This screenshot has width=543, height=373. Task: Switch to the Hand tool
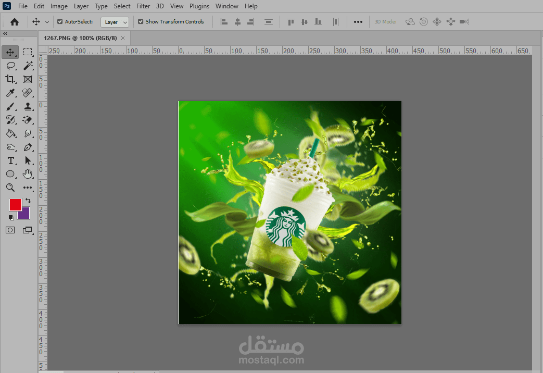28,174
